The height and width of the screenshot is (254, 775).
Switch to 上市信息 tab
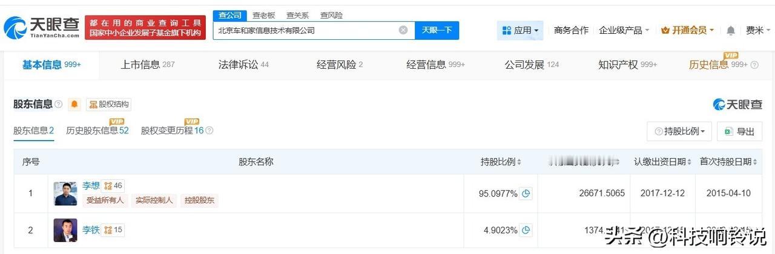tap(147, 65)
